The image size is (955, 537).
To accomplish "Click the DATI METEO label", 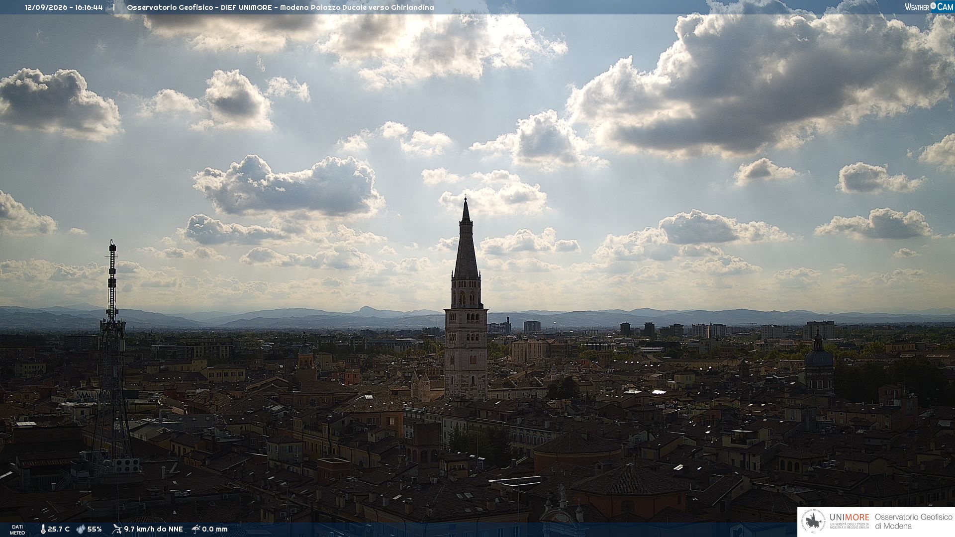I will 17,530.
